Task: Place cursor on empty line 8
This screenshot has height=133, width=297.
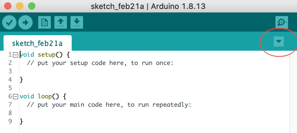Action: click(x=151, y=113)
